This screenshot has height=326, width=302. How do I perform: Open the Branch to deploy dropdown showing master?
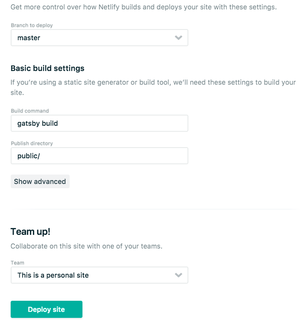(99, 38)
